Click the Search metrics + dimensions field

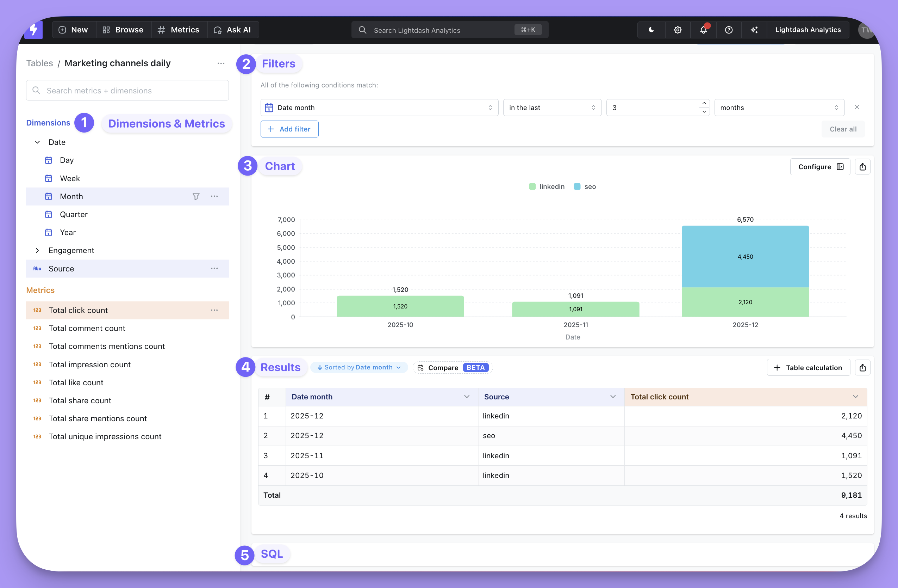point(127,91)
